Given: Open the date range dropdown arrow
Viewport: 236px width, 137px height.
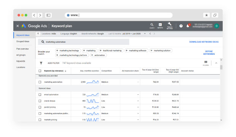Looking at the screenshot, I should coord(145,34).
